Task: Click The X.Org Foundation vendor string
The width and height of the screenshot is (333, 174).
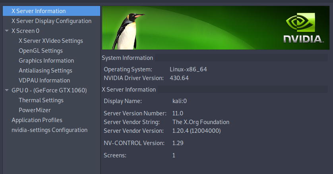Action: [201, 122]
